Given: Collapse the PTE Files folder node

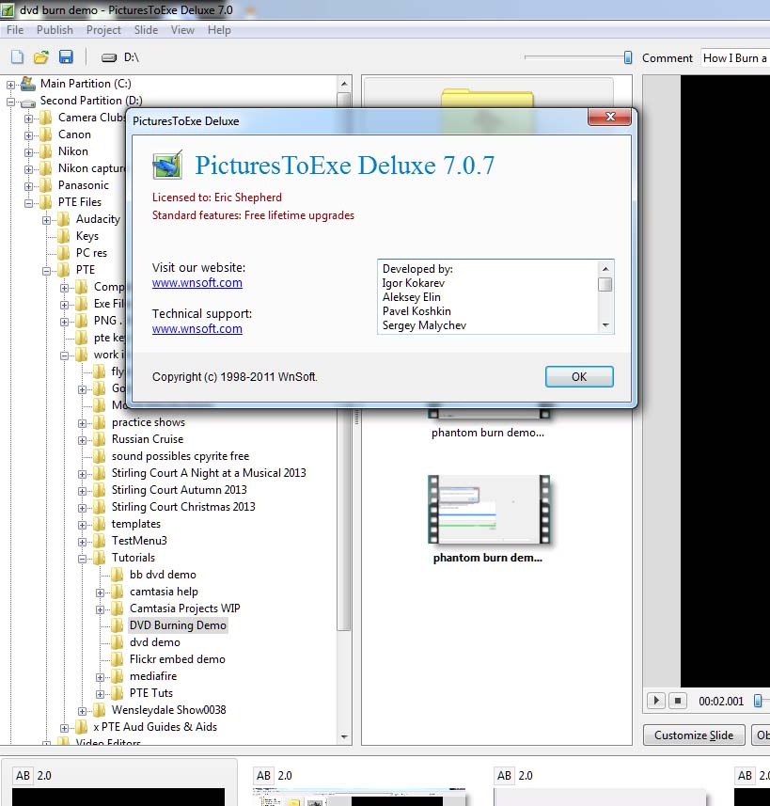Looking at the screenshot, I should pos(28,203).
